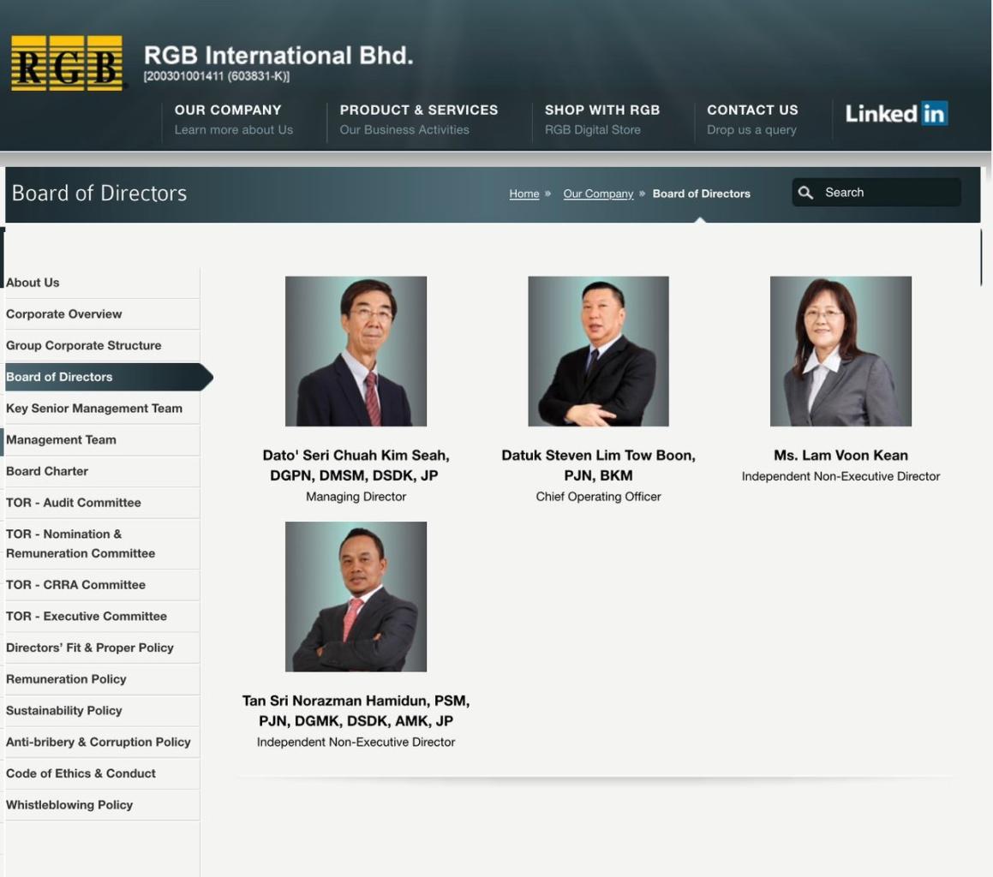The image size is (993, 877).
Task: Open the Board Charter sidebar link
Action: [x=47, y=471]
